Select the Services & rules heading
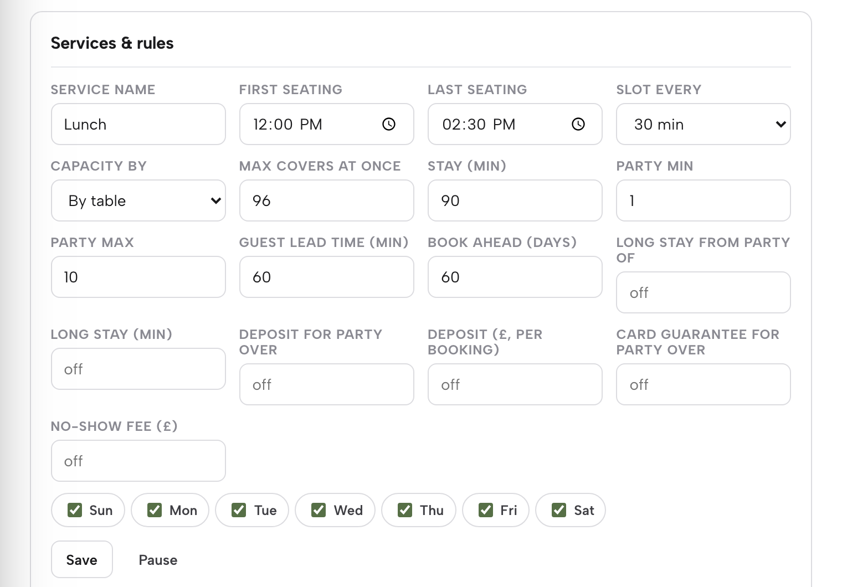Viewport: 842px width, 587px height. click(x=112, y=43)
